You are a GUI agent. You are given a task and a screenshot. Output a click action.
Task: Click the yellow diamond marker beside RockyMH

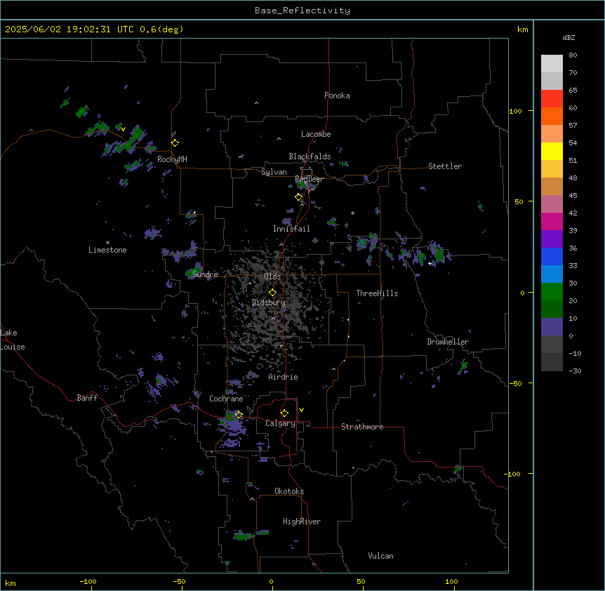coord(175,143)
